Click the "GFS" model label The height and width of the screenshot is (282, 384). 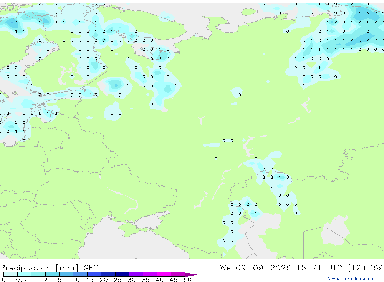(91, 268)
